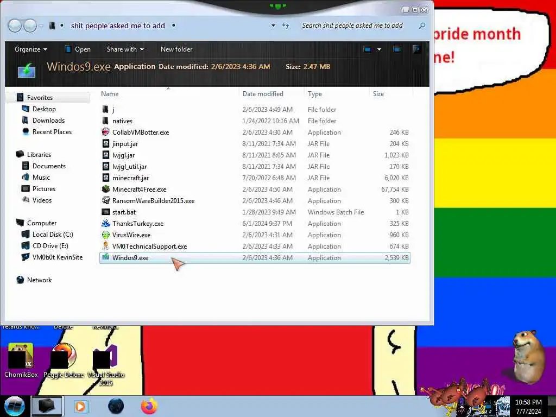The image size is (556, 417).
Task: Open the Share with dropdown
Action: pyautogui.click(x=125, y=49)
